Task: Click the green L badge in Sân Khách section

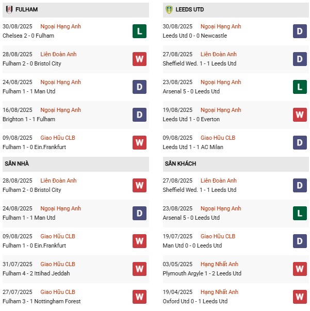Action: (x=300, y=213)
